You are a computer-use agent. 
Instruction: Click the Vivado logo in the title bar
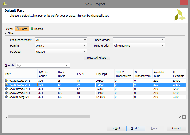5,4
